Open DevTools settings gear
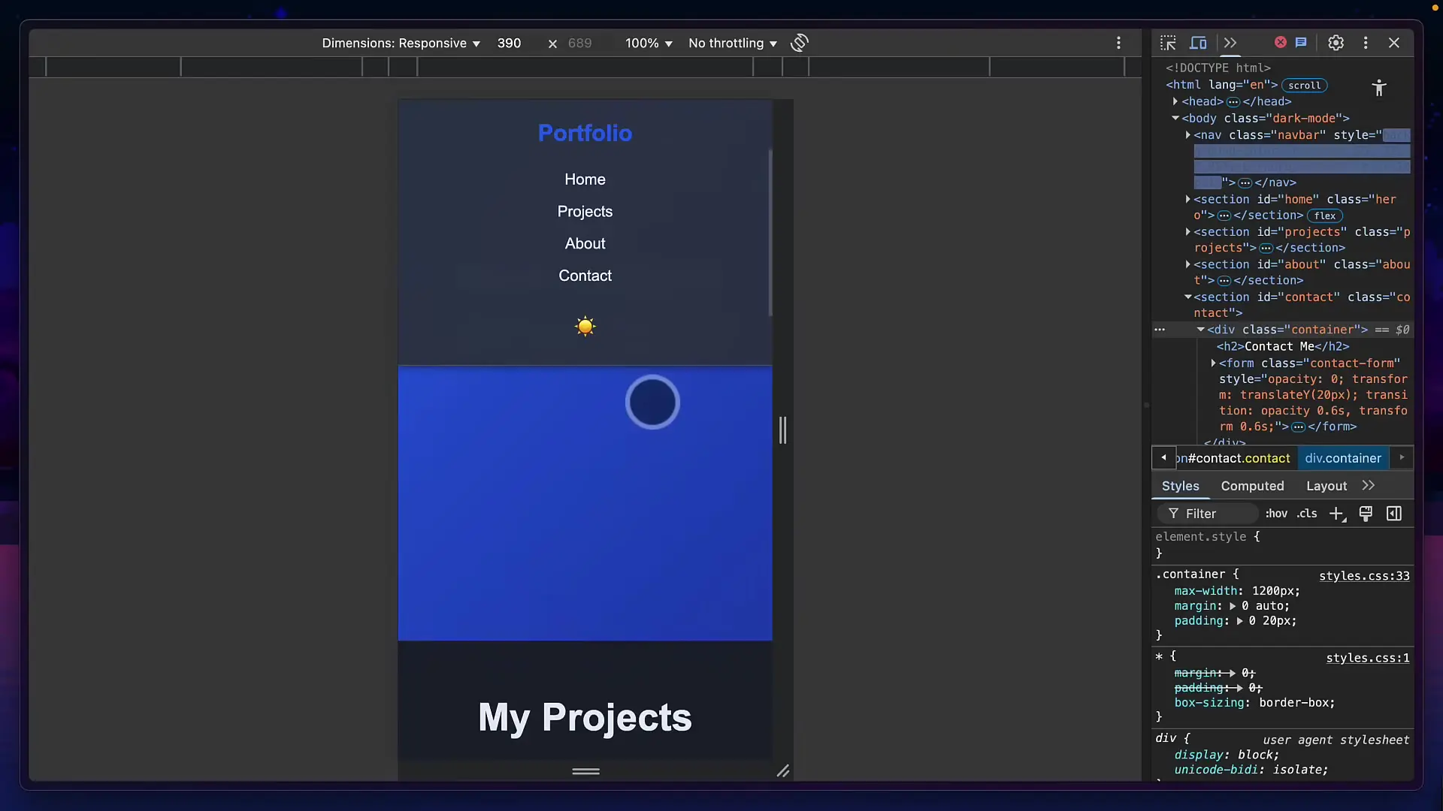This screenshot has height=811, width=1443. (x=1336, y=43)
